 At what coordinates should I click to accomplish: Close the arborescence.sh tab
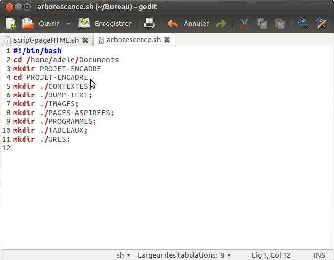coord(167,40)
